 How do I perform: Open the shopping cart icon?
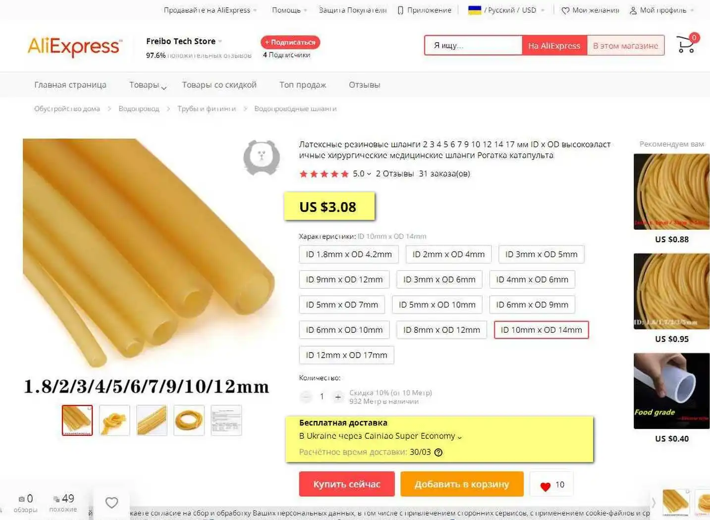tap(687, 44)
